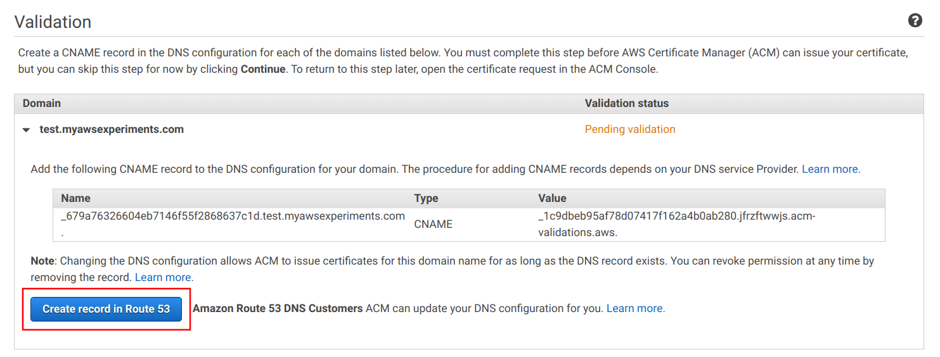Click the Name column header in CNAME table
Screen dimensions: 940x357
tap(75, 198)
